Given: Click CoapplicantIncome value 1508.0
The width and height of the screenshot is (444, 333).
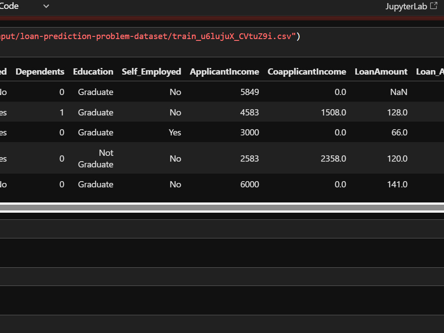Looking at the screenshot, I should (333, 112).
